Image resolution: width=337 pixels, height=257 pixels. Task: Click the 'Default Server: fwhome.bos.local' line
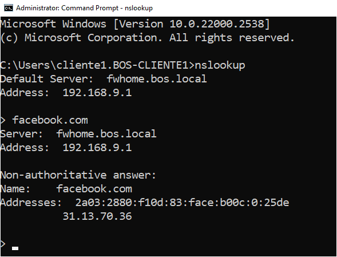[x=104, y=79]
